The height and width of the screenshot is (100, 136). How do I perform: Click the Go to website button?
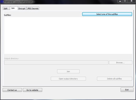point(33,90)
